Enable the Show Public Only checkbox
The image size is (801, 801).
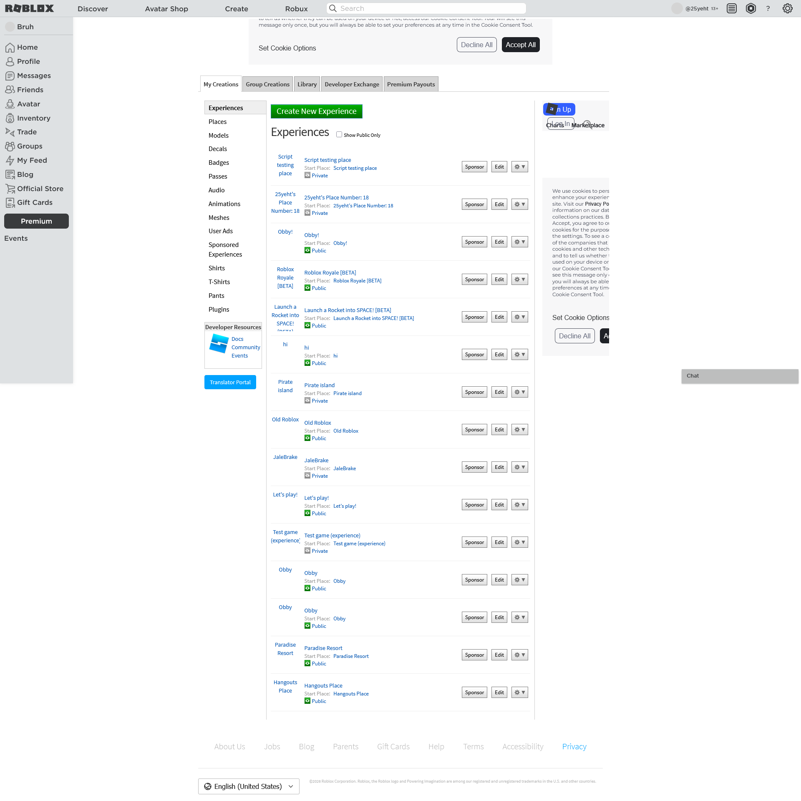339,134
